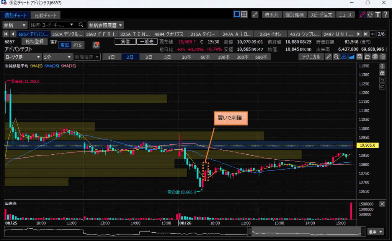Viewport: 392px width, 241px height.
Task: Click the undo arrow beside the price axis
Action: [382, 79]
